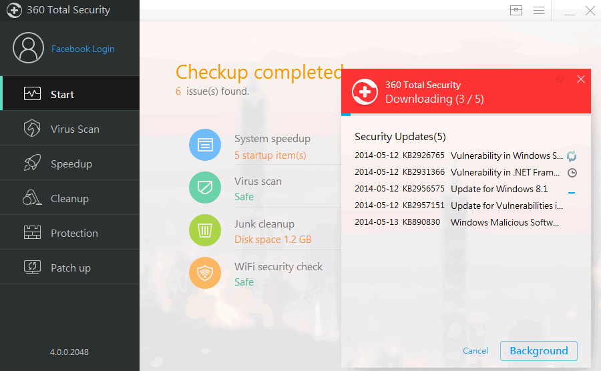
Task: Click the Background button
Action: pos(539,351)
